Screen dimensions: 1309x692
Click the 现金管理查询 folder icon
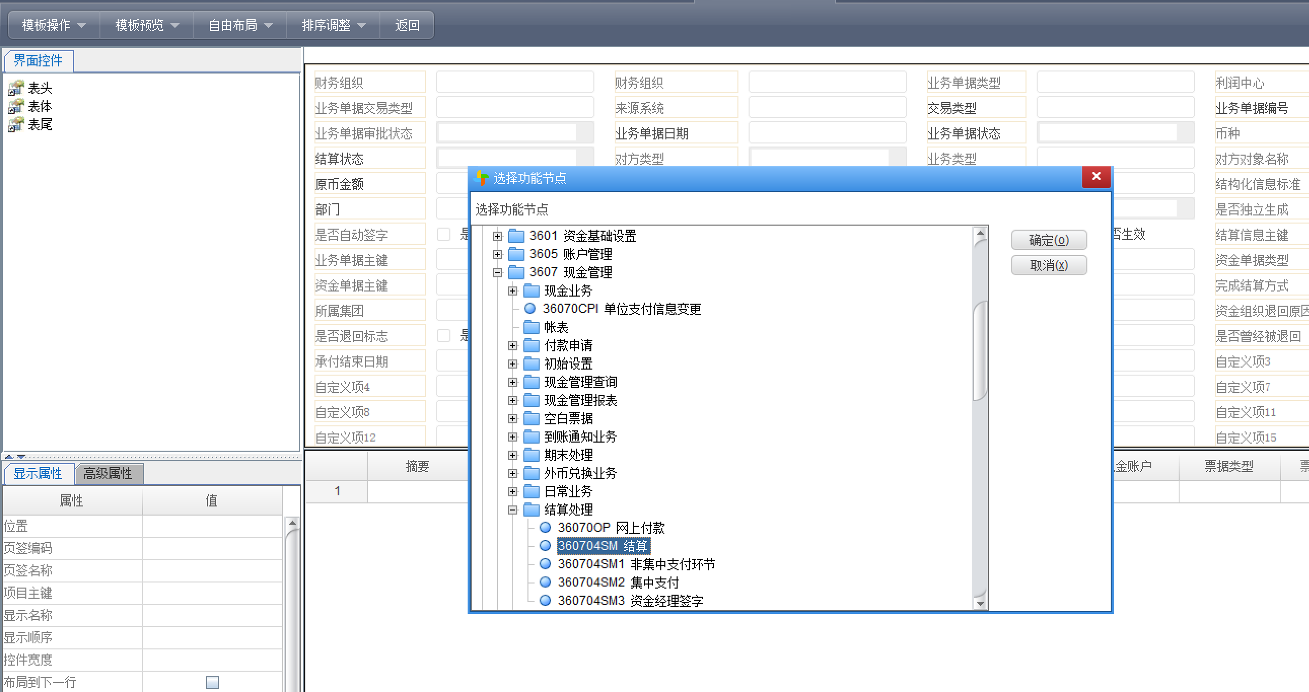click(532, 382)
